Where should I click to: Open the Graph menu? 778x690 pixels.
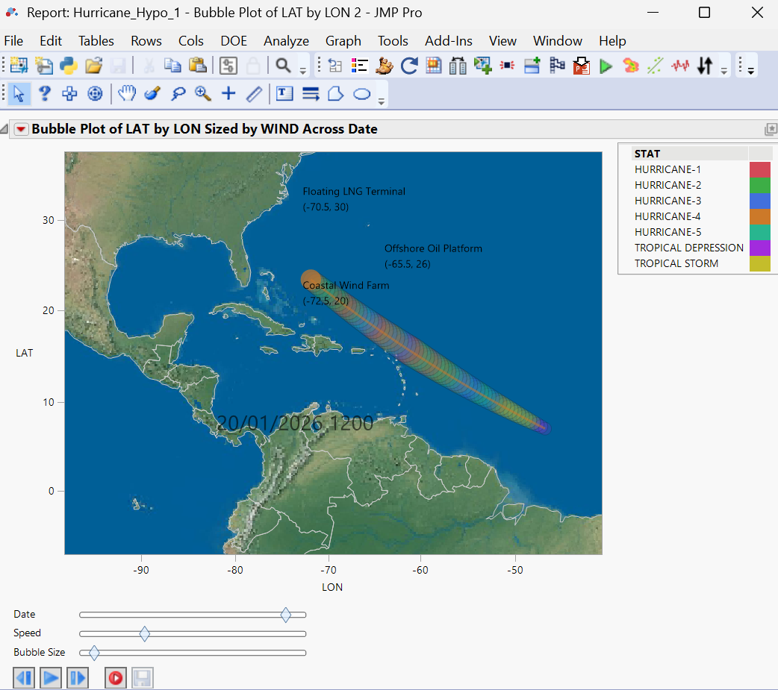point(343,40)
